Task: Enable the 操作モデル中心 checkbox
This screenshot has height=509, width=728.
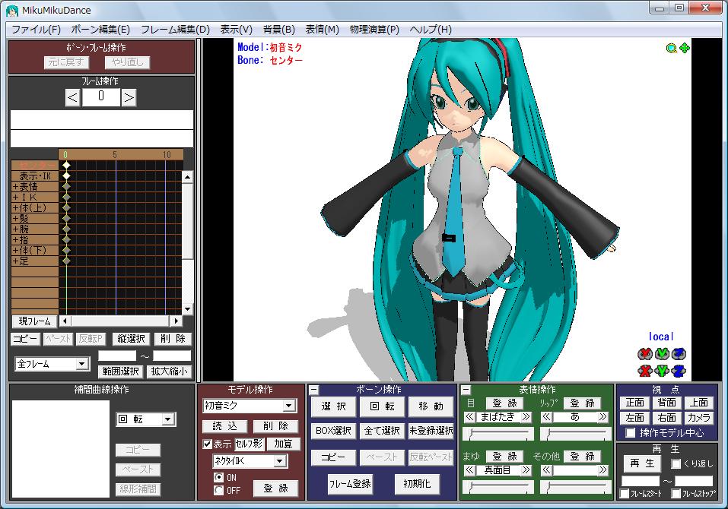Action: coord(630,433)
